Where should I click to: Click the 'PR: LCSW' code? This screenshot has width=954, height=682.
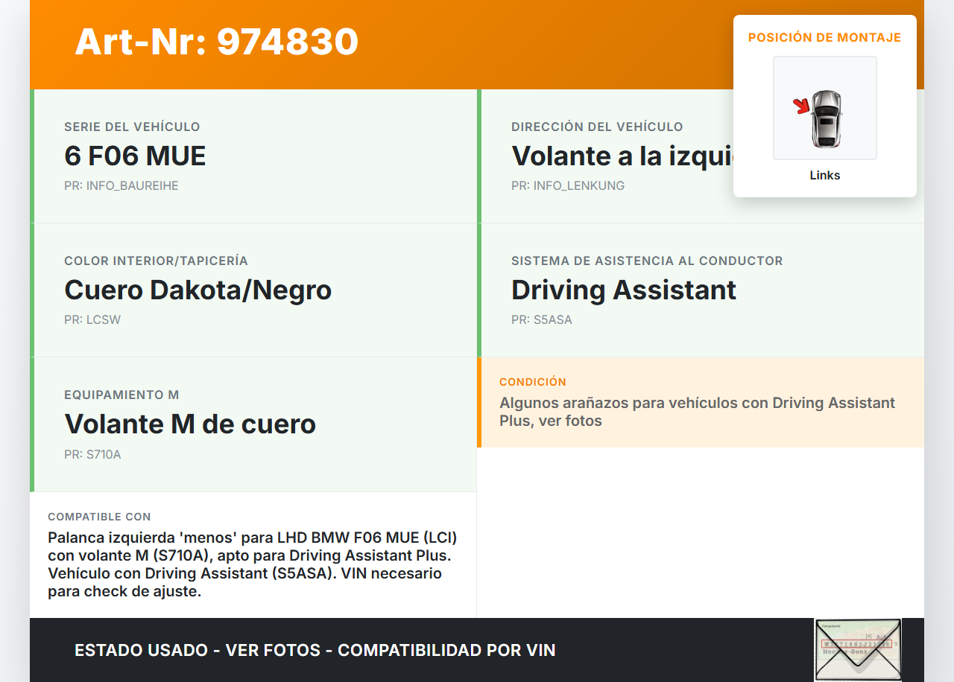coord(92,320)
